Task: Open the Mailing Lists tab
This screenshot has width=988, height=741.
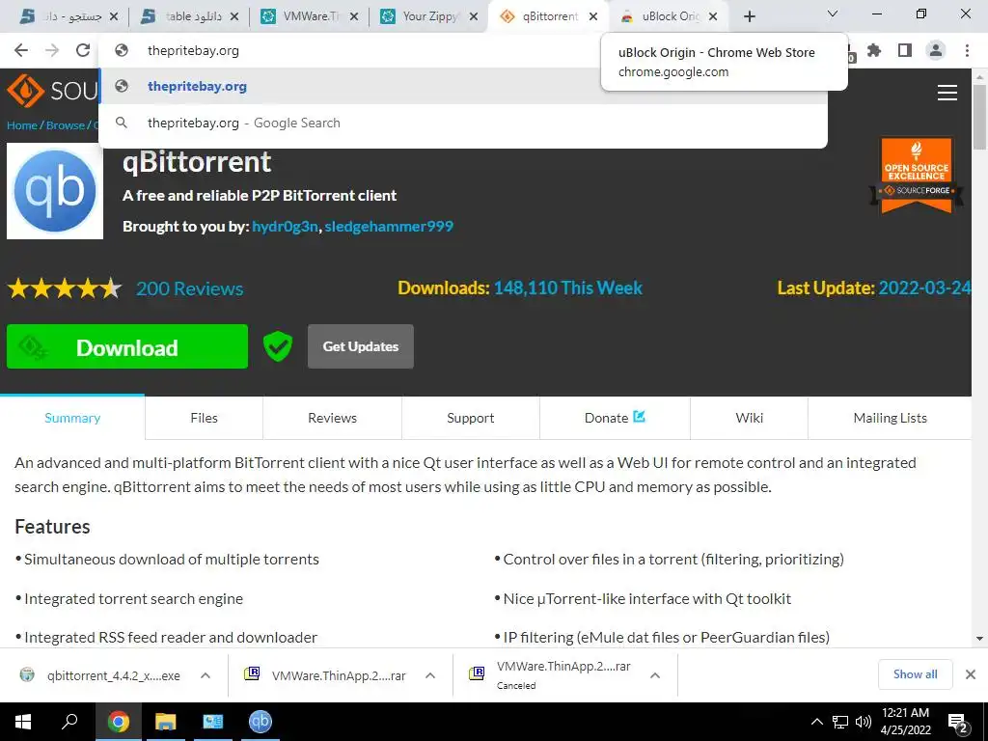Action: (890, 418)
